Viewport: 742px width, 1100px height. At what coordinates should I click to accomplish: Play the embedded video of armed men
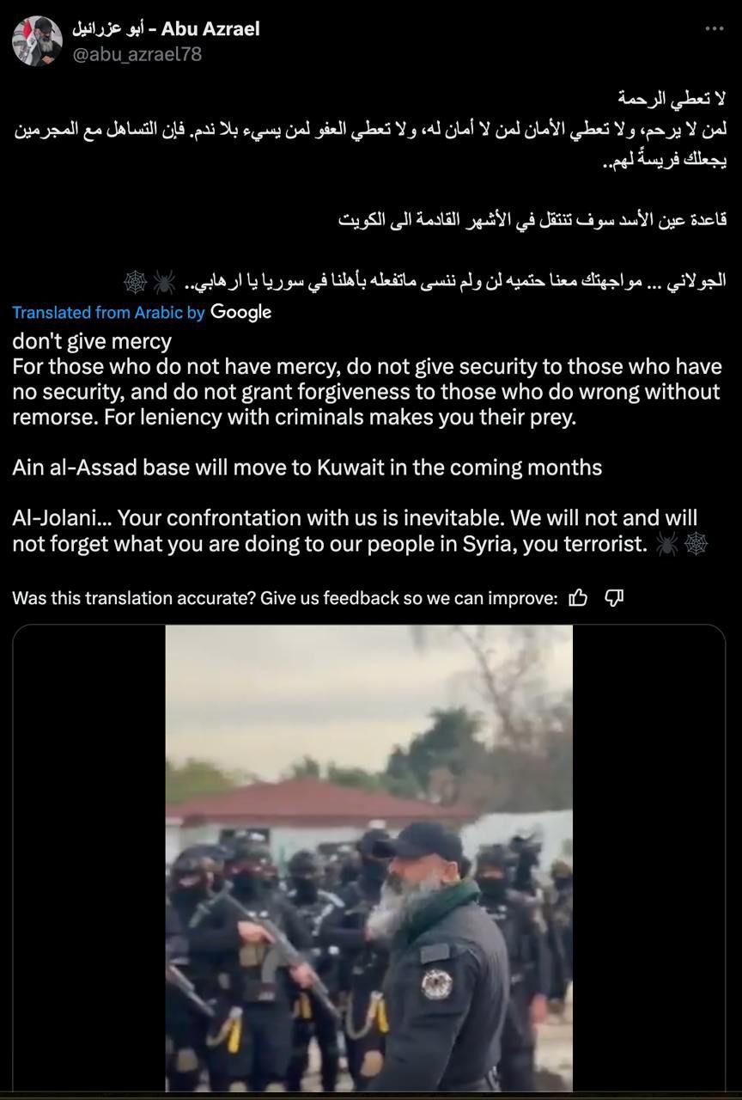coord(369,858)
